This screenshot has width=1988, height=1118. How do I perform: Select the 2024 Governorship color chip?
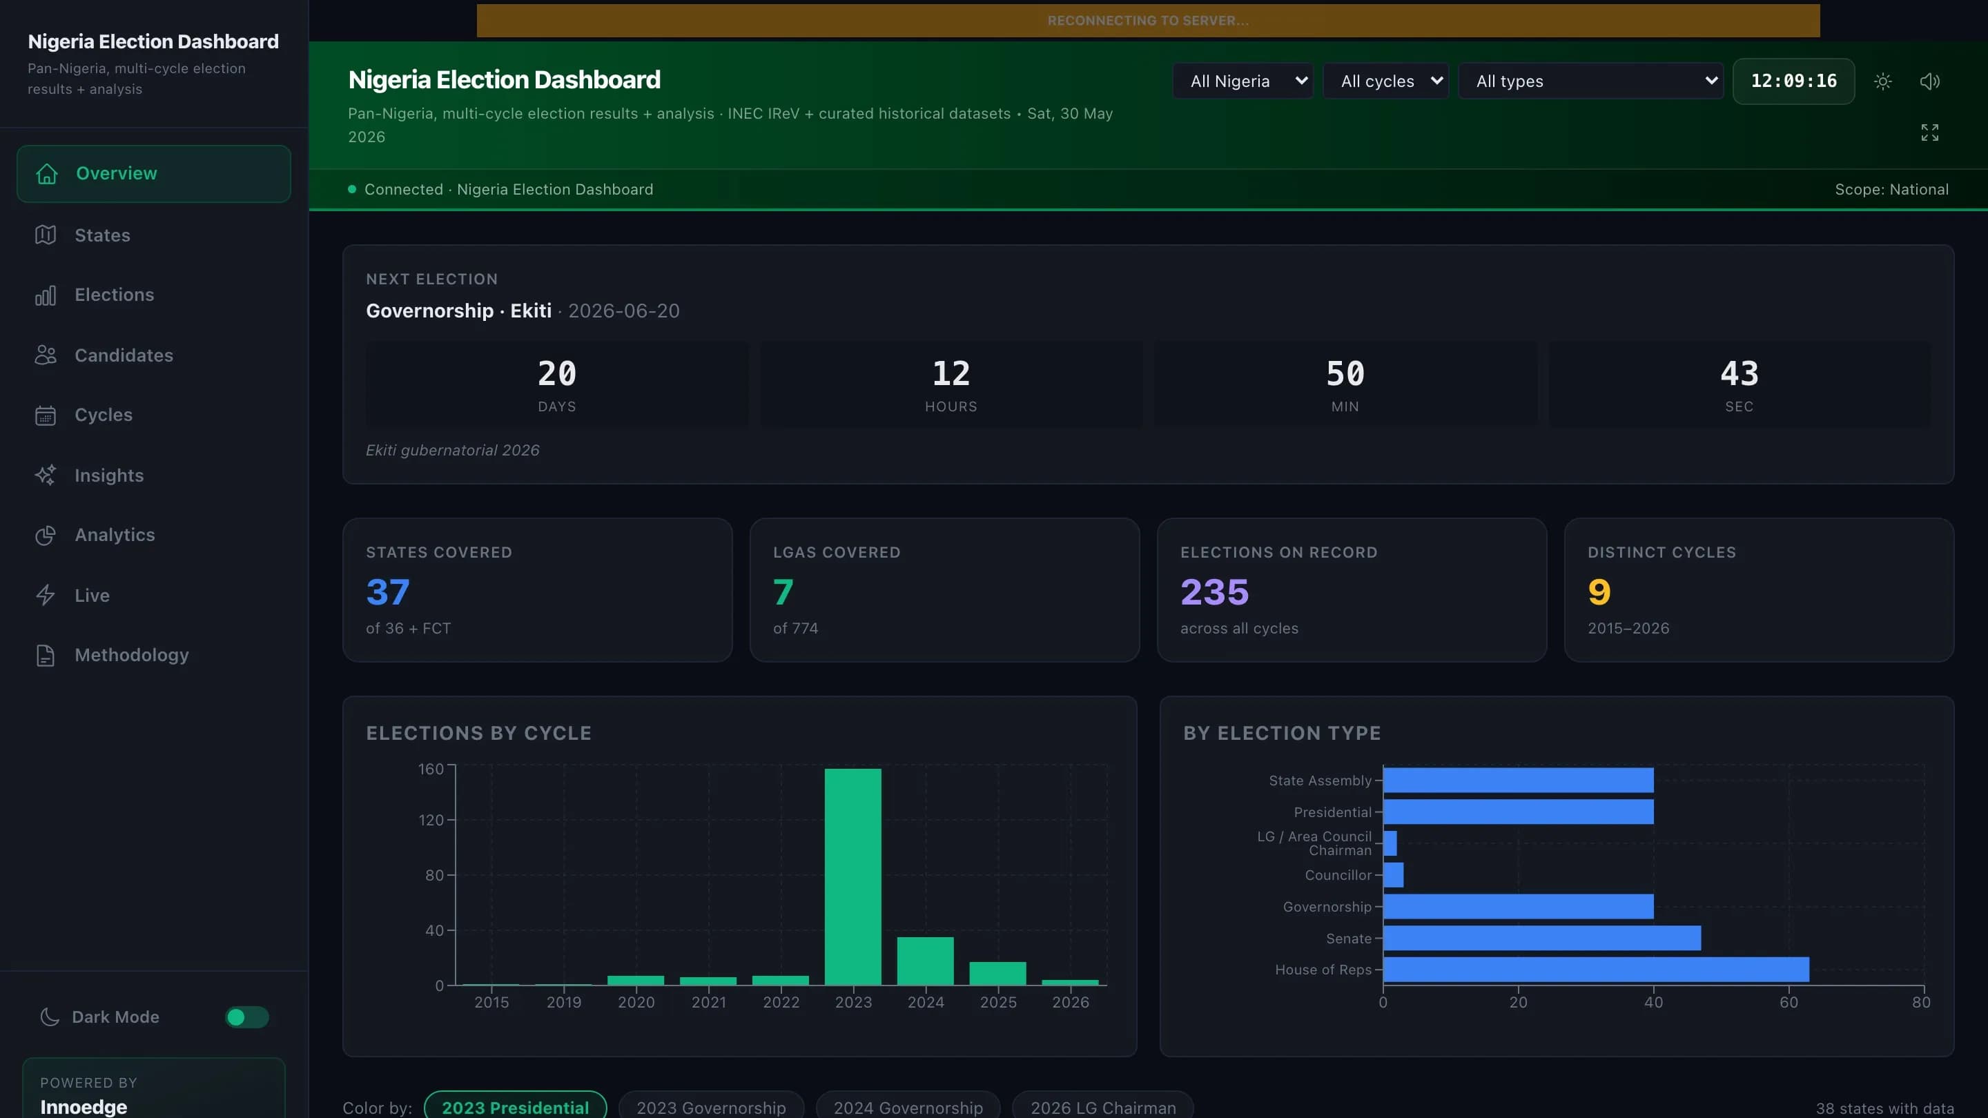click(x=908, y=1106)
